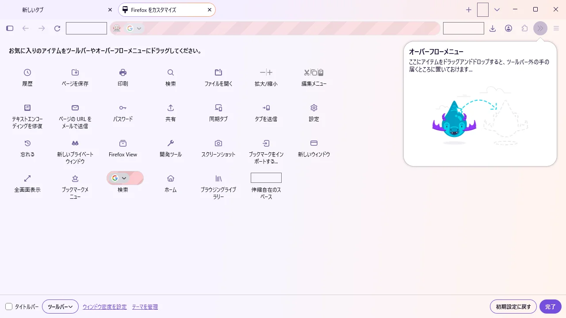Viewport: 566px width, 318px height.
Task: Open a new tab with plus button
Action: pos(469,10)
